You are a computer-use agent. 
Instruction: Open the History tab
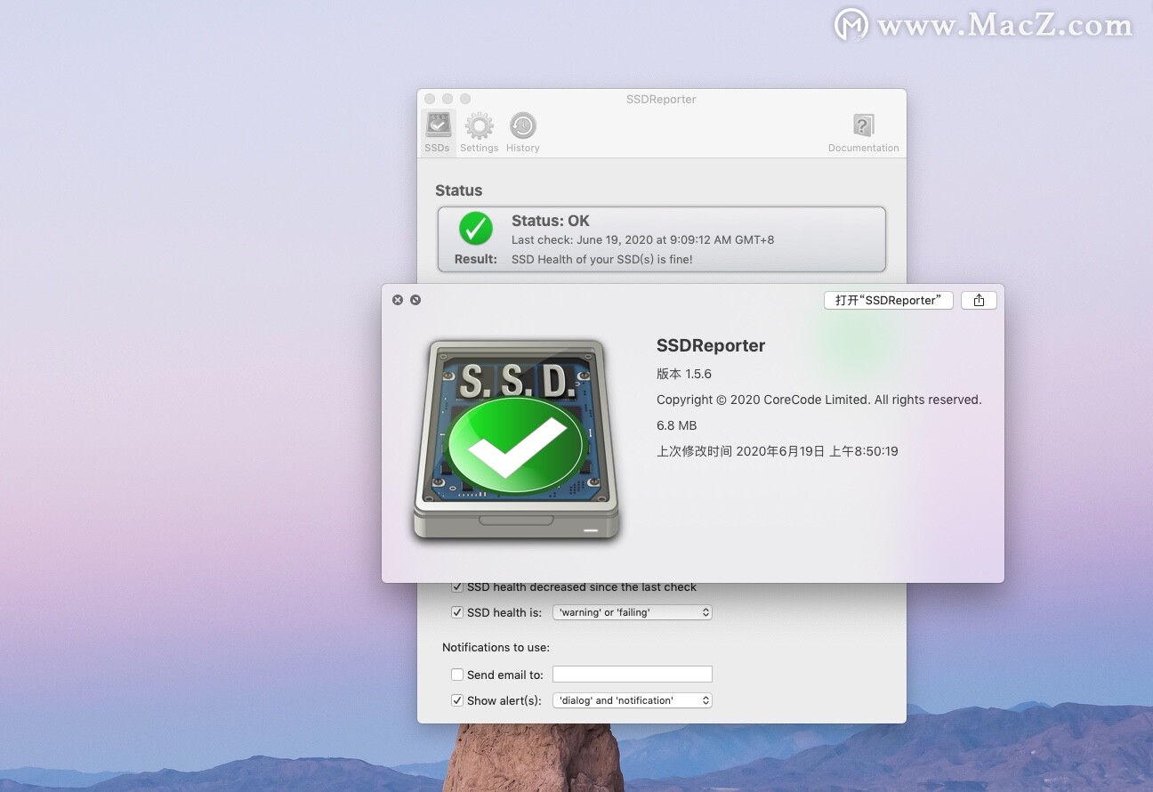(522, 133)
